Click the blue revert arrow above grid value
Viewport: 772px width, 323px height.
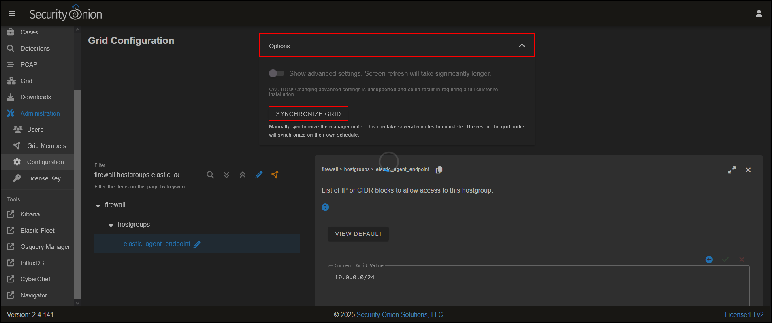tap(709, 259)
